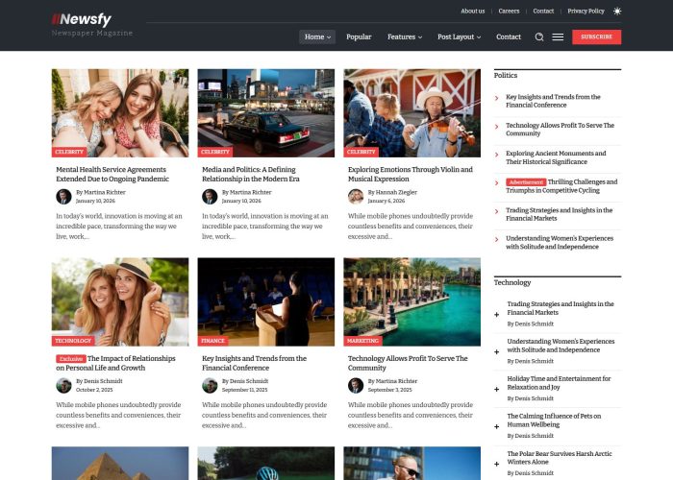Viewport: 673px width, 480px height.
Task: Open the Privacy Policy link
Action: point(586,12)
